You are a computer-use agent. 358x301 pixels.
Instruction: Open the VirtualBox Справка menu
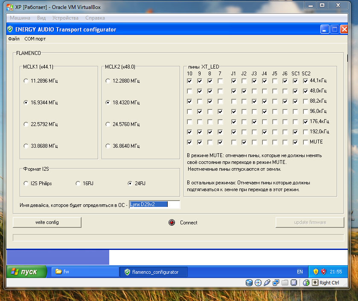click(95, 18)
